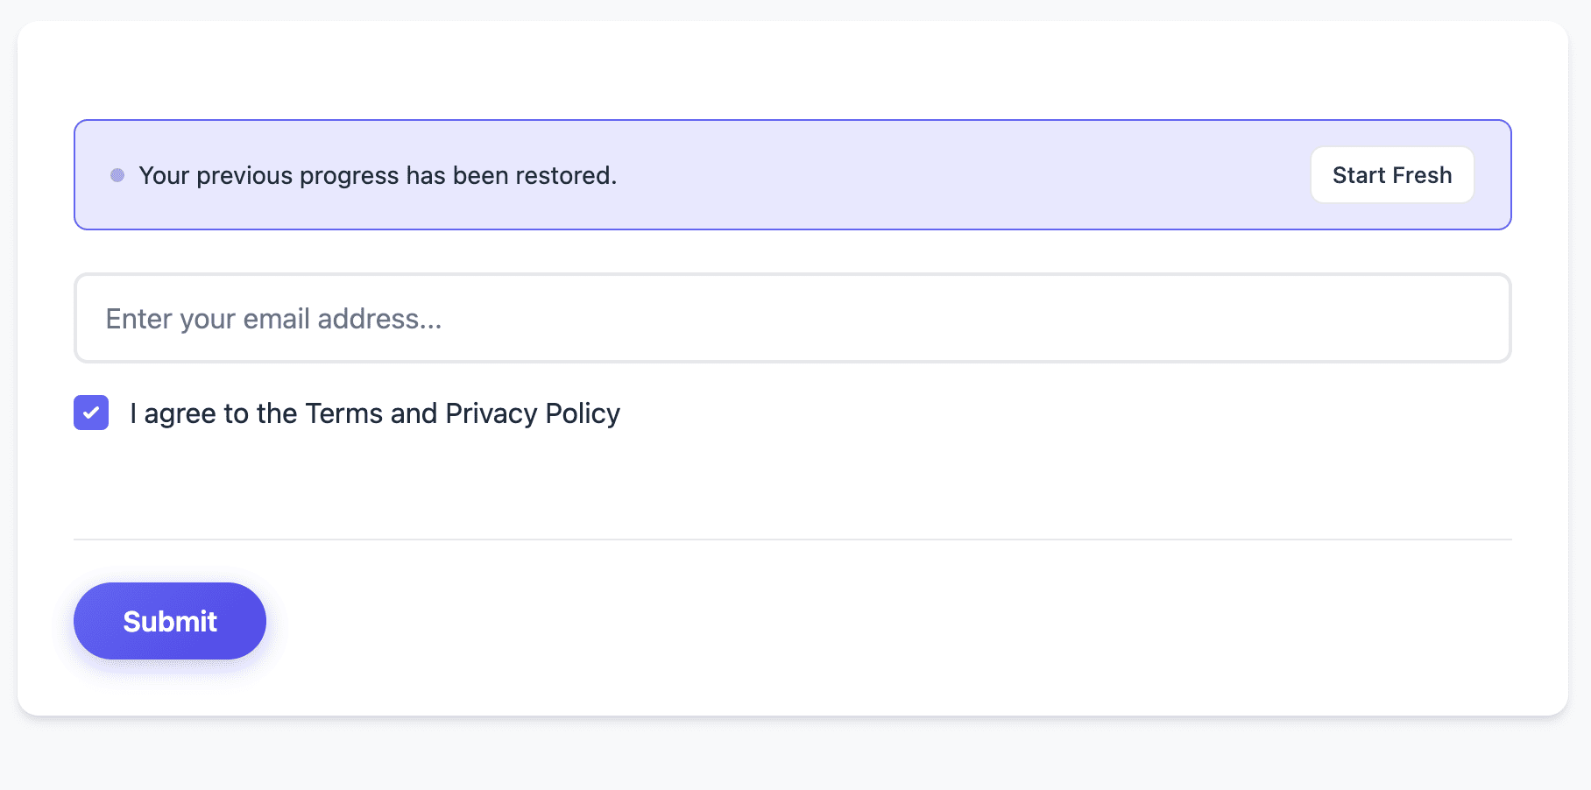
Task: Click the 'Privacy Policy' text in agreement label
Action: point(532,413)
